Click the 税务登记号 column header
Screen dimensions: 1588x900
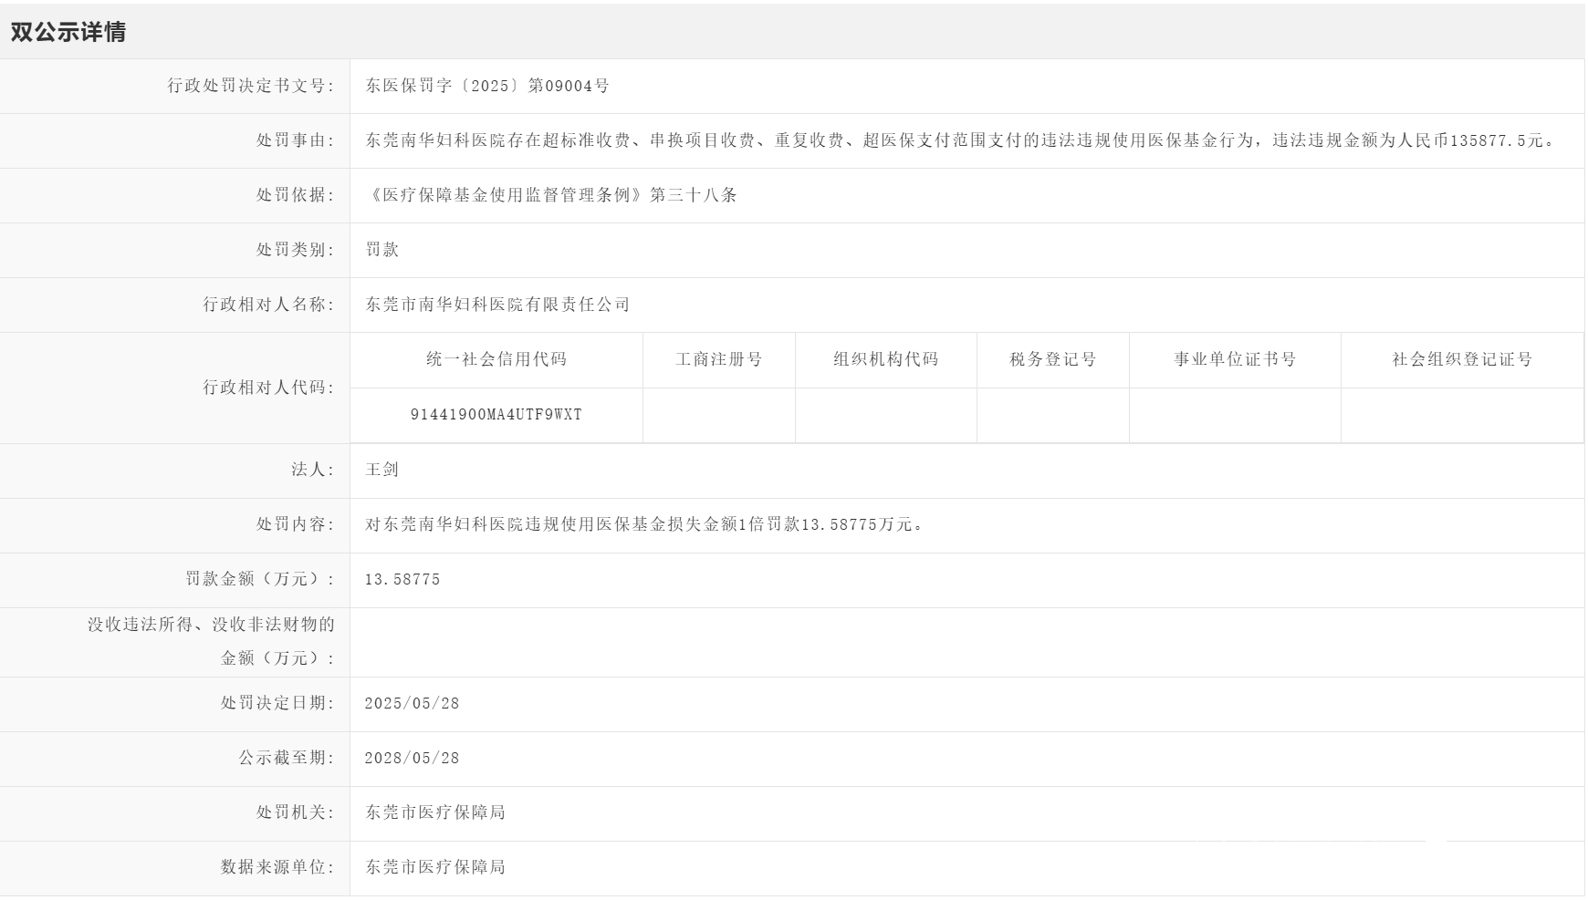click(1052, 359)
